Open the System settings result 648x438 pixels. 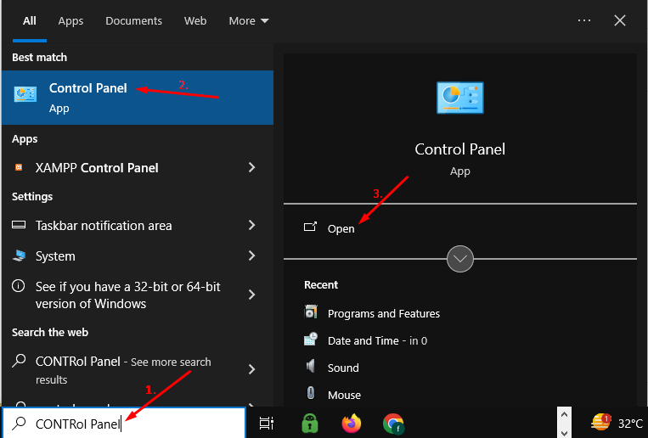click(138, 256)
